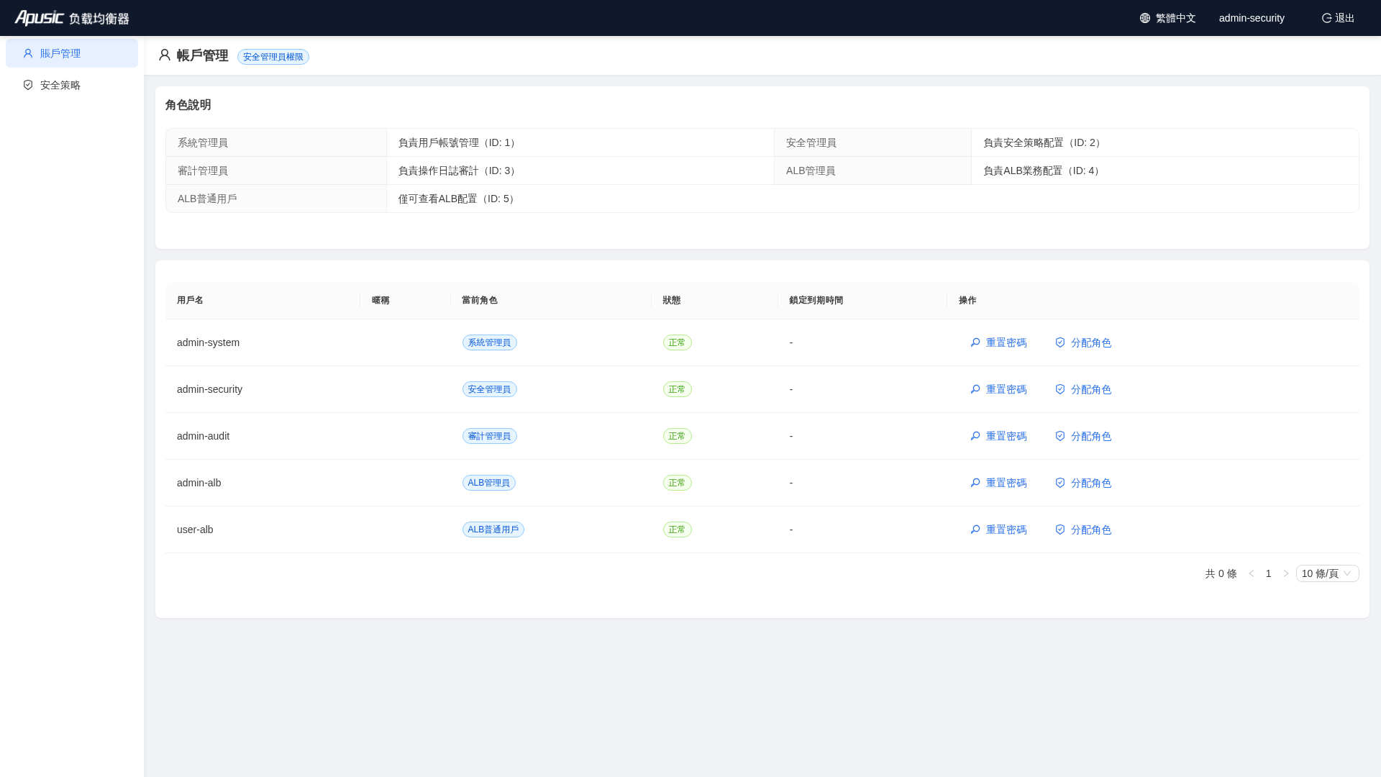
Task: Click 分配角色 for admin-security
Action: click(1083, 389)
